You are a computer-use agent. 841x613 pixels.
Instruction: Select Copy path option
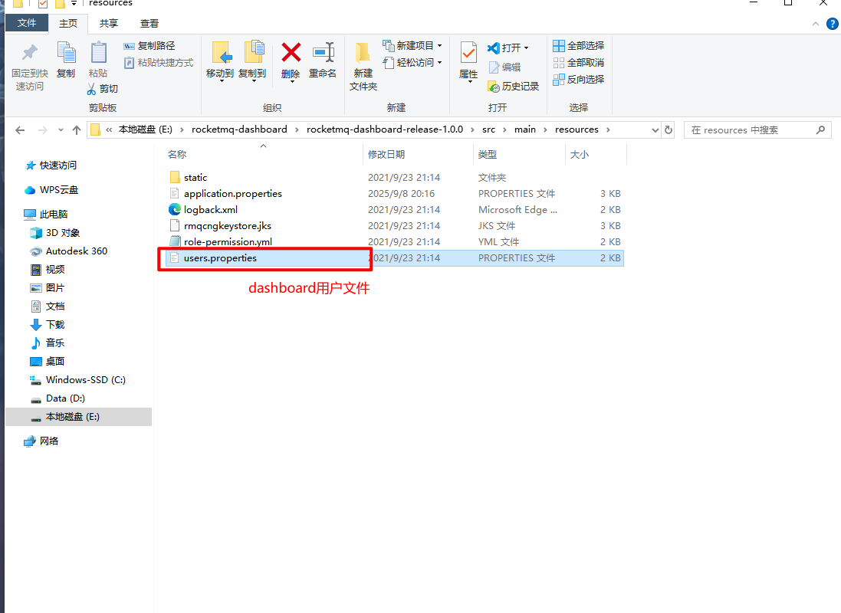point(149,46)
